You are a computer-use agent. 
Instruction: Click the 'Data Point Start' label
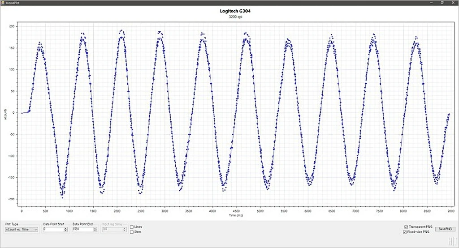coord(54,224)
